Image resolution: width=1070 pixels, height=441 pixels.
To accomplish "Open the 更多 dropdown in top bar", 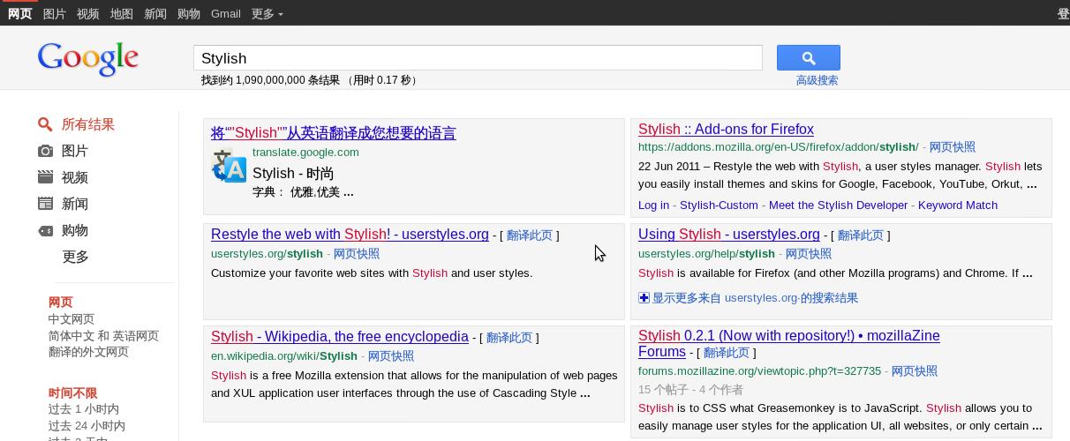I will pyautogui.click(x=267, y=13).
